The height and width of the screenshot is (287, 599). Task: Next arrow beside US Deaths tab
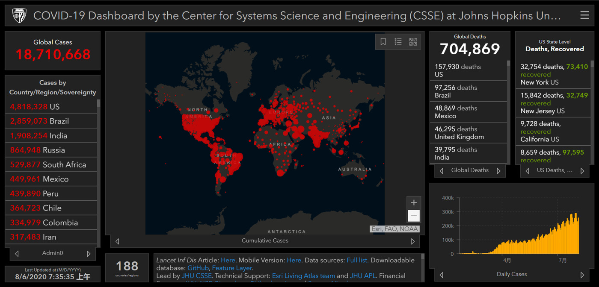point(582,171)
